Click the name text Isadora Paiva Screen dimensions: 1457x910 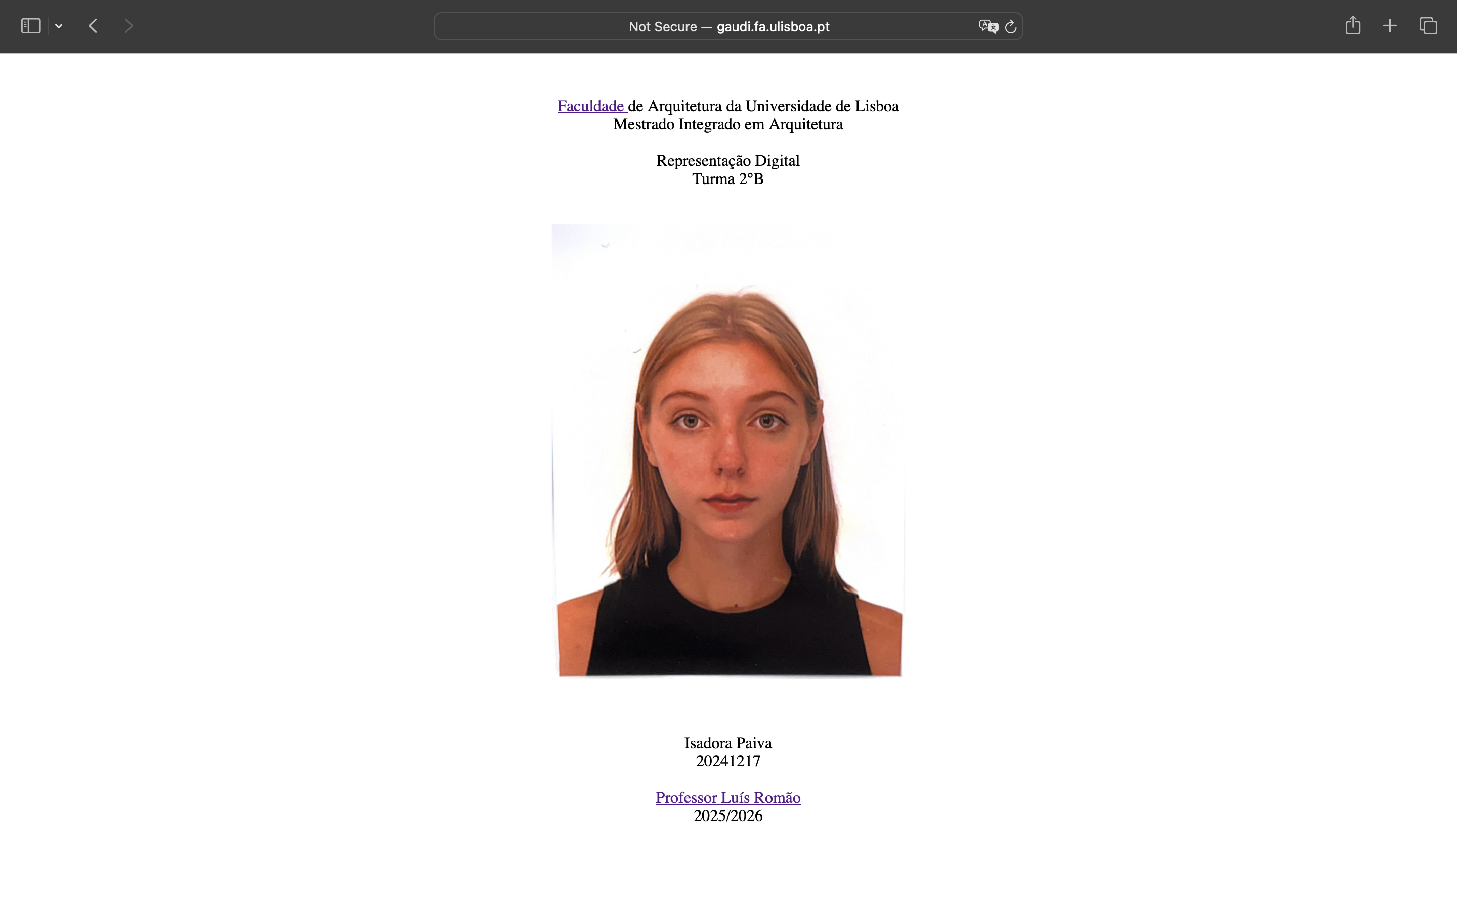(x=728, y=743)
